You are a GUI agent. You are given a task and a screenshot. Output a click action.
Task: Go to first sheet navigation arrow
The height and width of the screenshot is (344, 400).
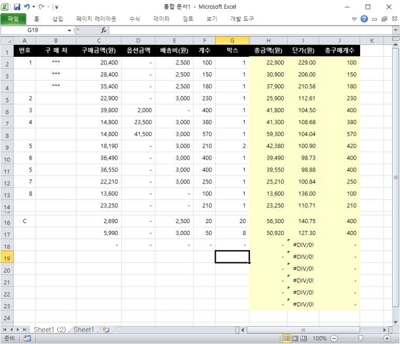(5, 330)
